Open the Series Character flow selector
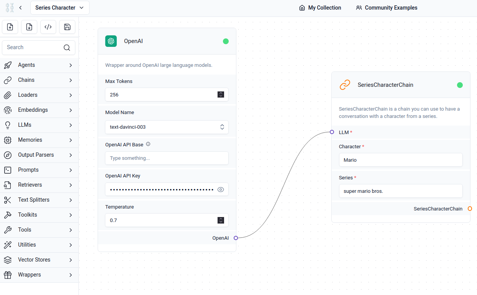This screenshot has width=477, height=295. click(60, 8)
